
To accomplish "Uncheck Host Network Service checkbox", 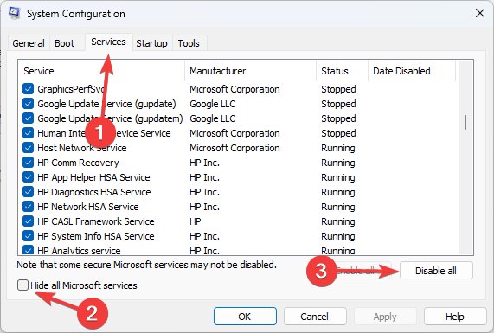I will point(28,148).
